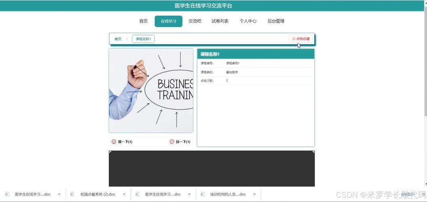The image size is (427, 202).
Task: Expand chevron for 培训机构的人员 download
Action: point(254,194)
